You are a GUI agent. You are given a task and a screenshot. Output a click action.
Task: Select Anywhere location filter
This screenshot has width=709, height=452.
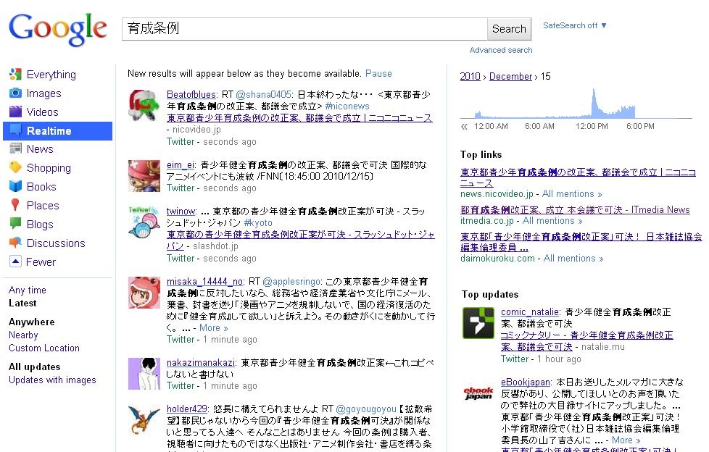tap(32, 322)
